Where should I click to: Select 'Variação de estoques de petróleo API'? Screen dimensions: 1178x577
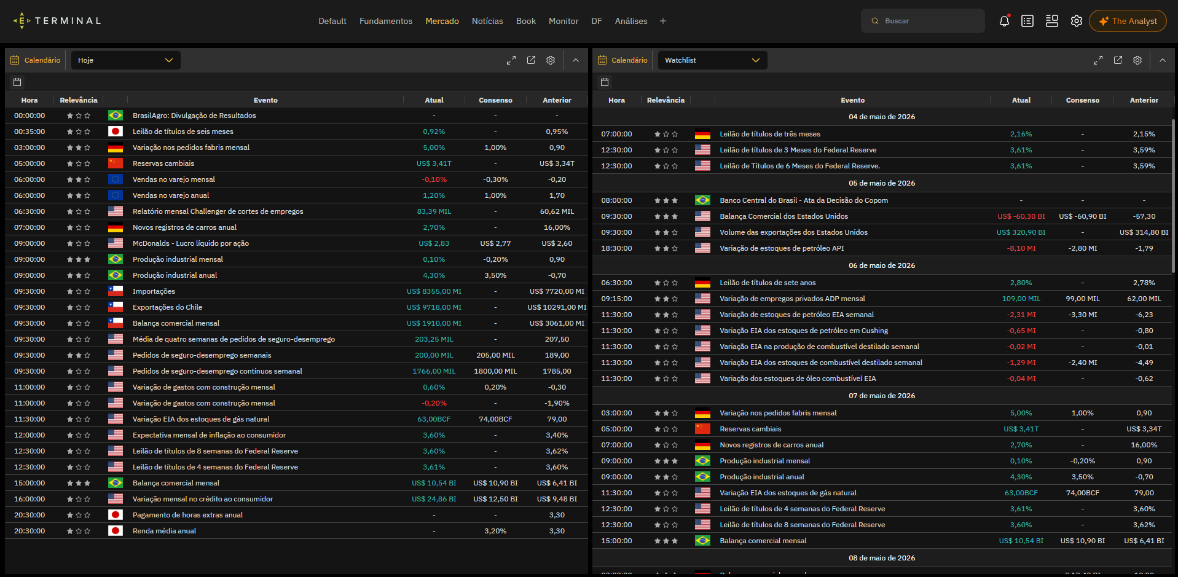(782, 248)
